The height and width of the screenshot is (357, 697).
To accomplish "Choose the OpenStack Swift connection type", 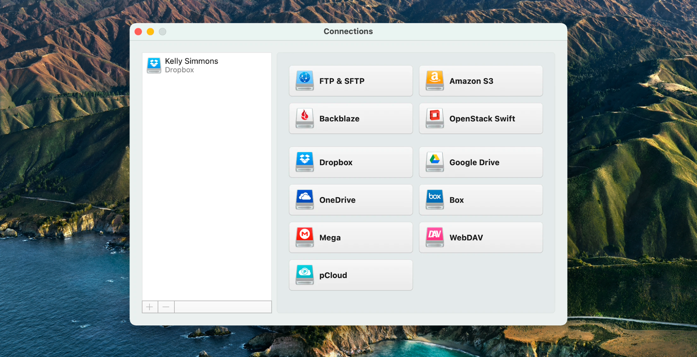I will point(481,118).
